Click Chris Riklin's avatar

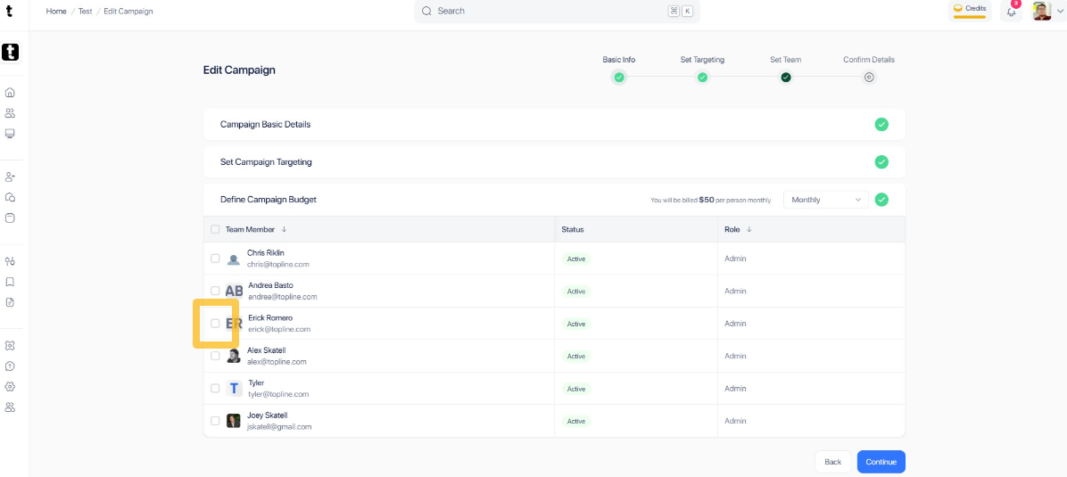pos(234,259)
